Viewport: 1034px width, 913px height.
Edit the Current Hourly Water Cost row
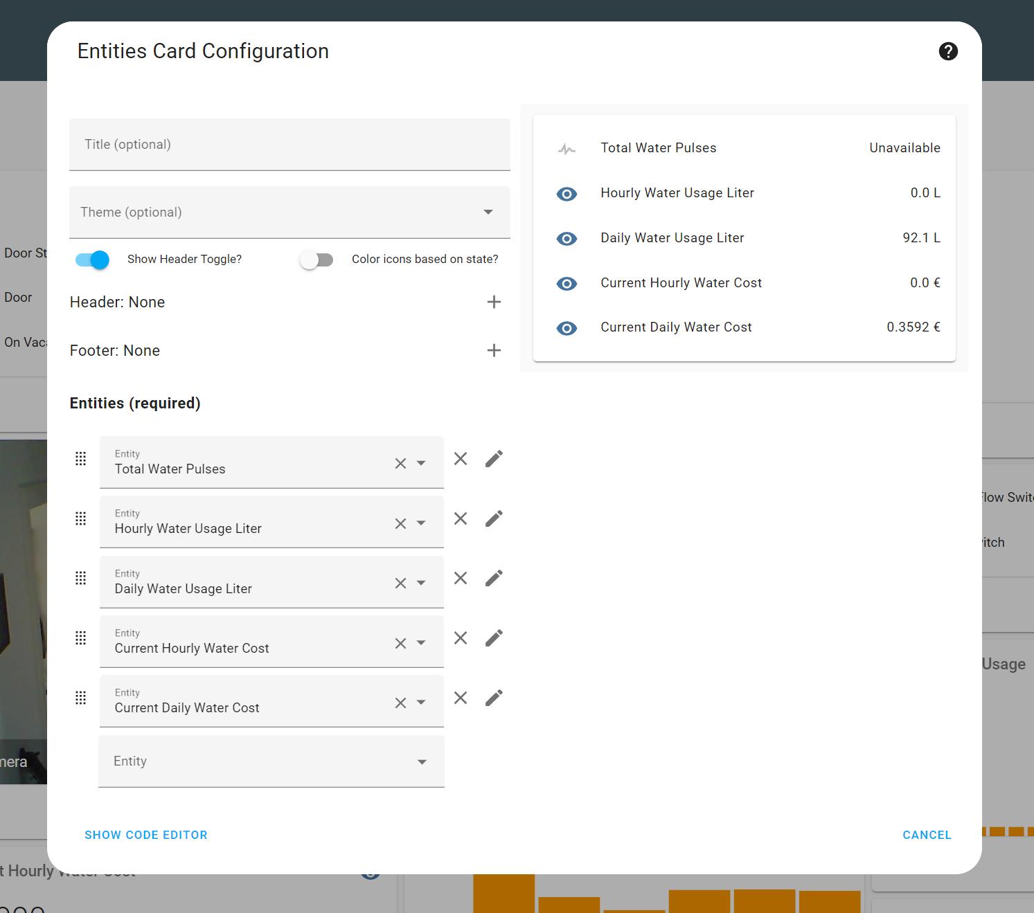click(x=494, y=638)
